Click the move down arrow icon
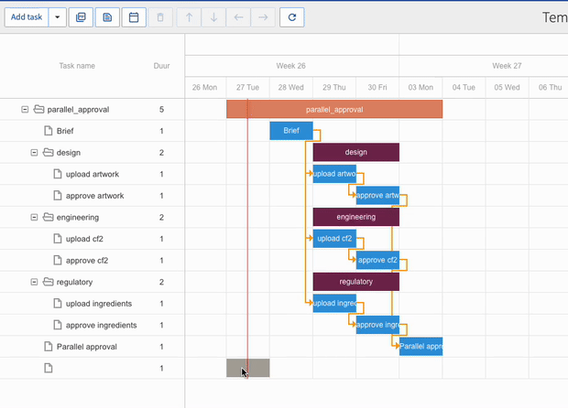The image size is (568, 408). tap(213, 17)
